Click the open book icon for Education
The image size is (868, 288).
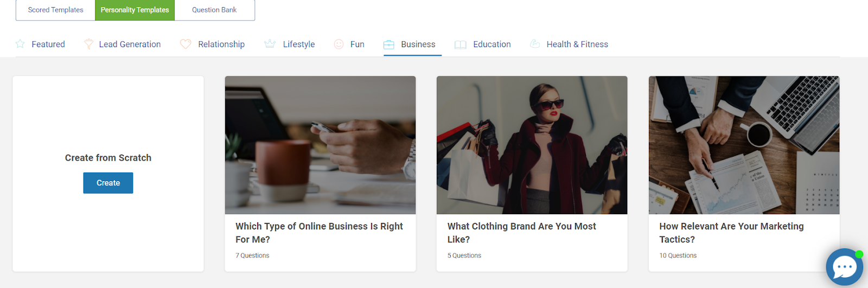click(x=461, y=44)
